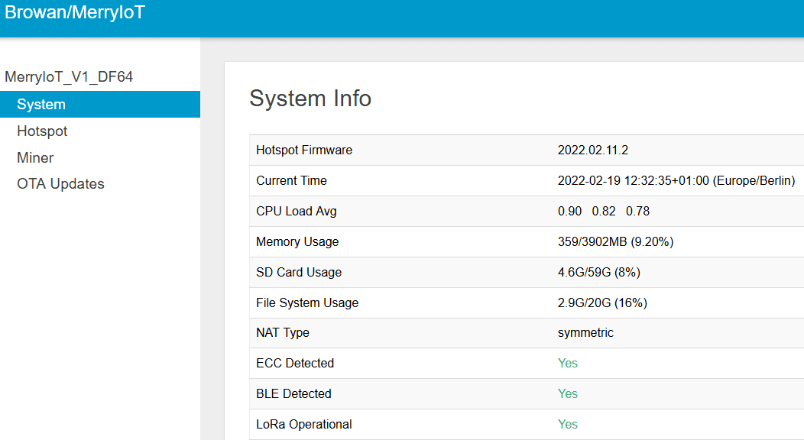
Task: Click the symmetric NAT Type value
Action: (x=585, y=333)
